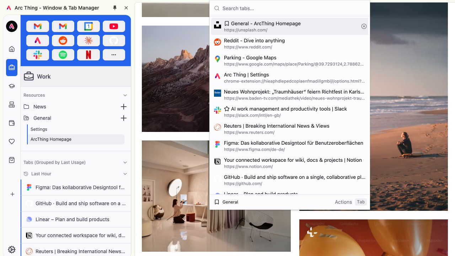Screen dimensions: 455x256
Task: Open Figma tab in Last Hour list
Action: (x=76, y=187)
